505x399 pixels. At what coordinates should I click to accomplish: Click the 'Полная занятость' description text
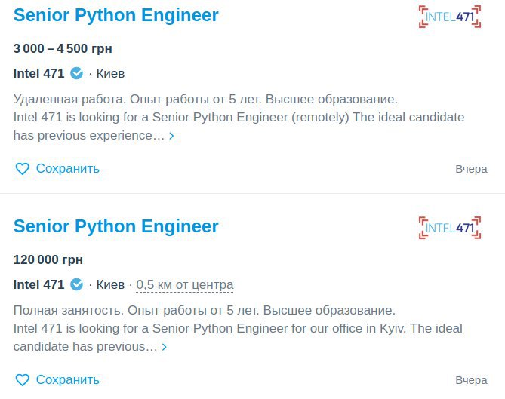tap(68, 311)
